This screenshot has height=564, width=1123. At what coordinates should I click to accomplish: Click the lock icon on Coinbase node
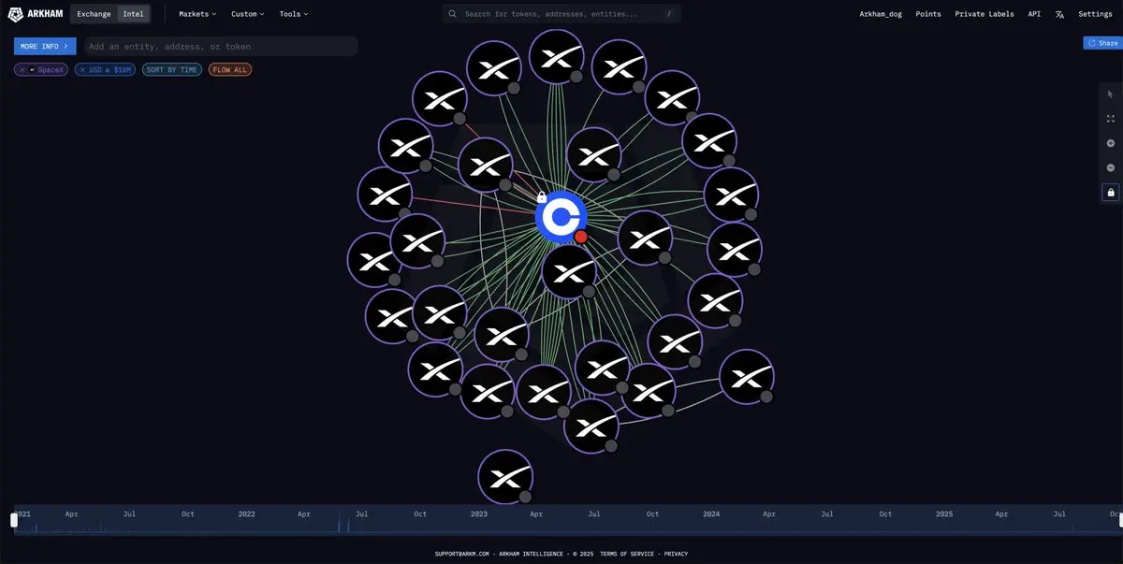click(x=541, y=197)
